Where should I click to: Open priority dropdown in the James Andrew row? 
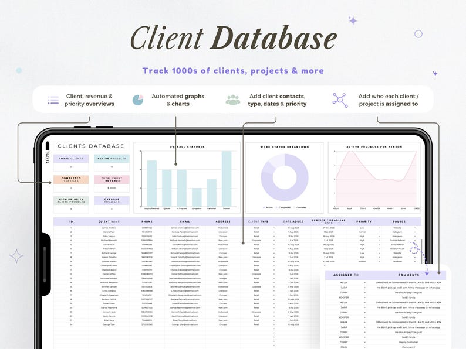coord(380,228)
